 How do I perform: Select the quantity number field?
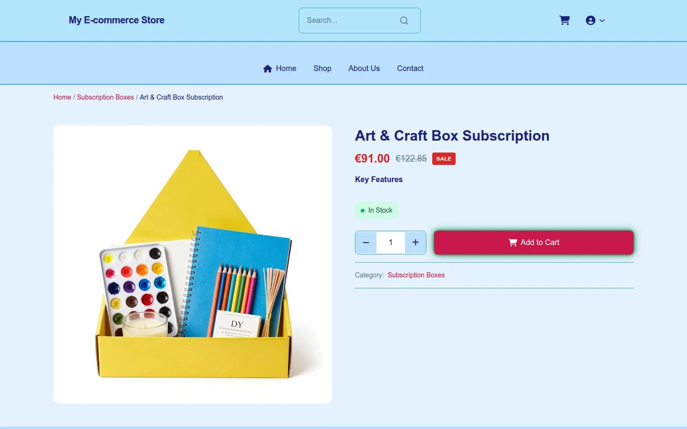pyautogui.click(x=391, y=243)
